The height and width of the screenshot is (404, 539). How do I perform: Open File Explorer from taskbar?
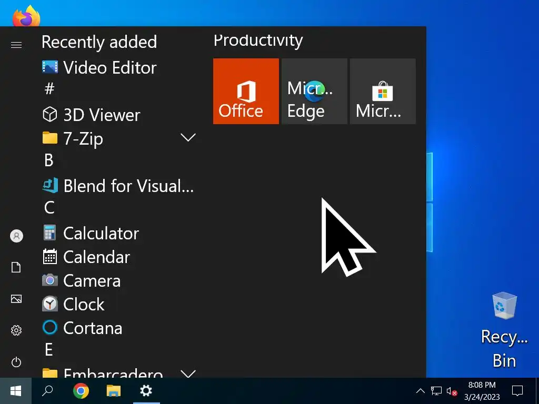click(114, 391)
